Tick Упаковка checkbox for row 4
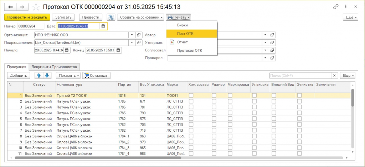The width and height of the screenshot is (365, 167). point(255,113)
